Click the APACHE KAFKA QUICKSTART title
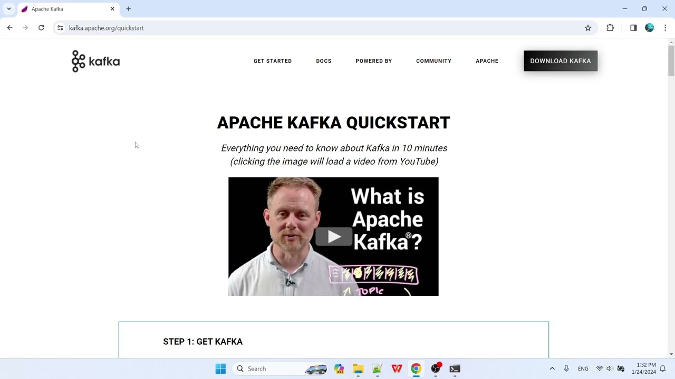675x379 pixels. coord(334,123)
